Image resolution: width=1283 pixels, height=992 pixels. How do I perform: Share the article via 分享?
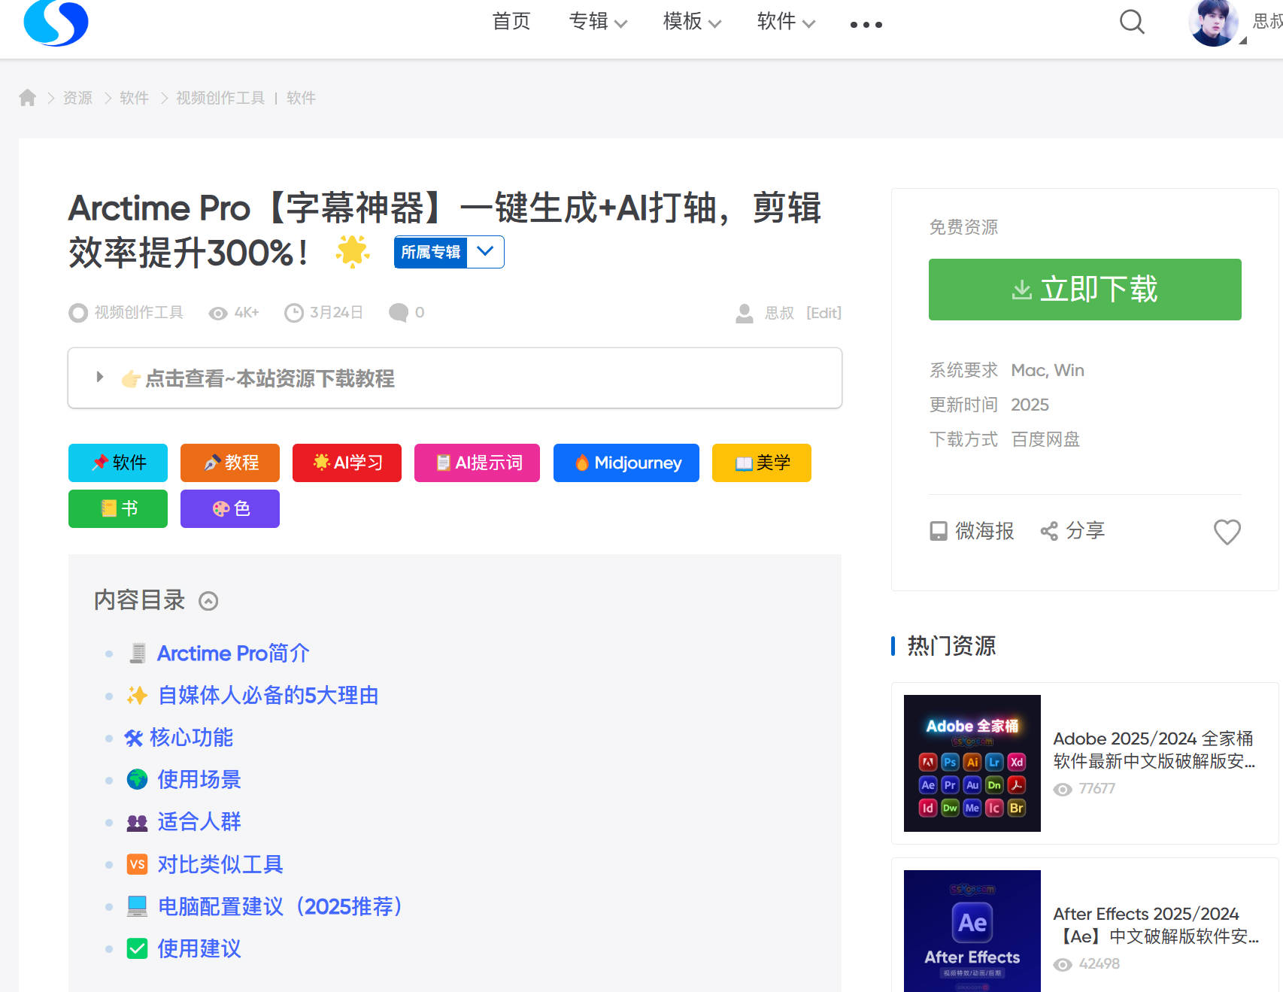coord(1072,531)
